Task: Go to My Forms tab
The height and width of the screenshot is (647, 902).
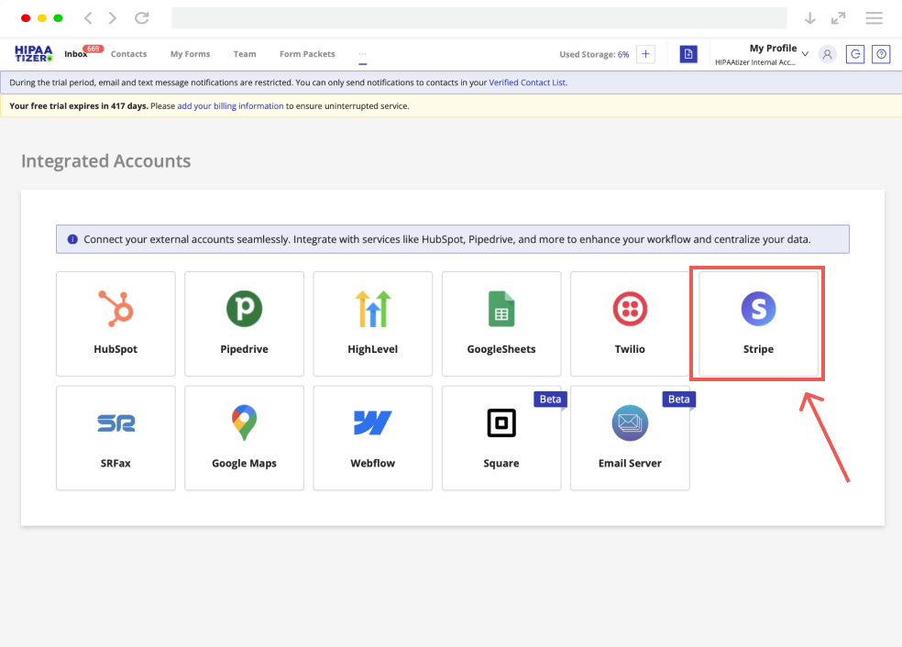Action: 190,54
